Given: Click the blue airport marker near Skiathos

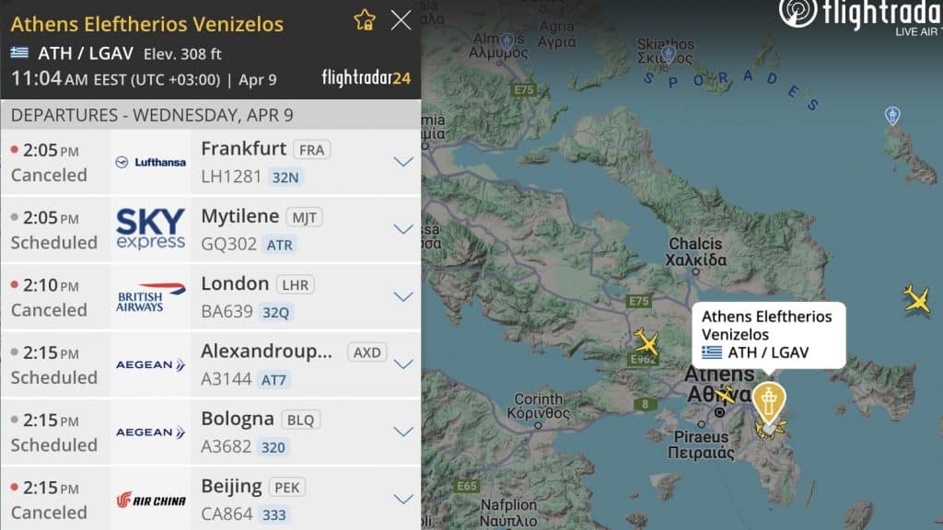Looking at the screenshot, I should [669, 56].
